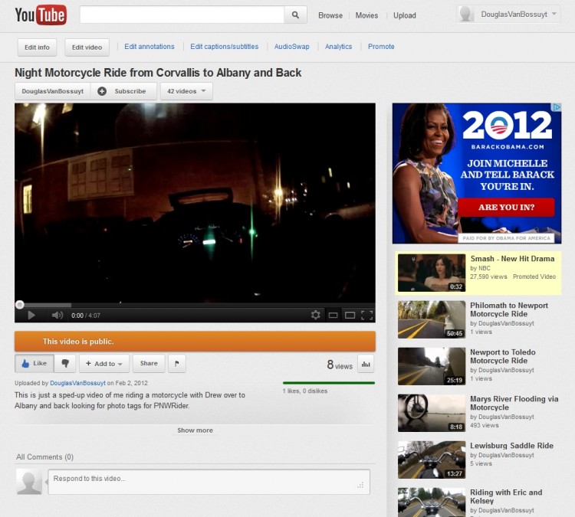The width and height of the screenshot is (575, 517).
Task: Open Promote
Action: [x=381, y=47]
